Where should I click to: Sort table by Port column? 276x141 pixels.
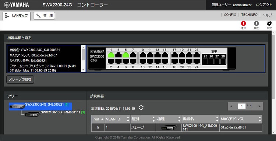click(98, 119)
